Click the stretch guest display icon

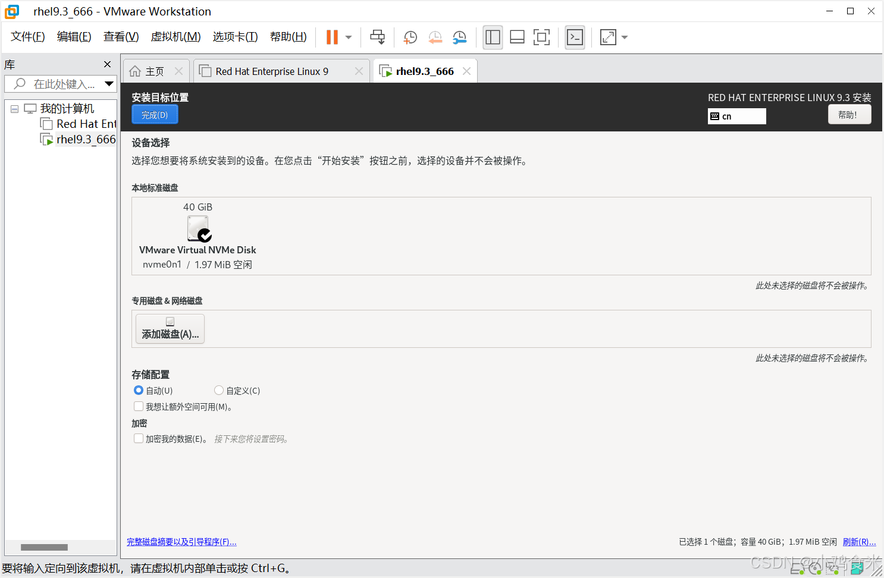pos(608,37)
